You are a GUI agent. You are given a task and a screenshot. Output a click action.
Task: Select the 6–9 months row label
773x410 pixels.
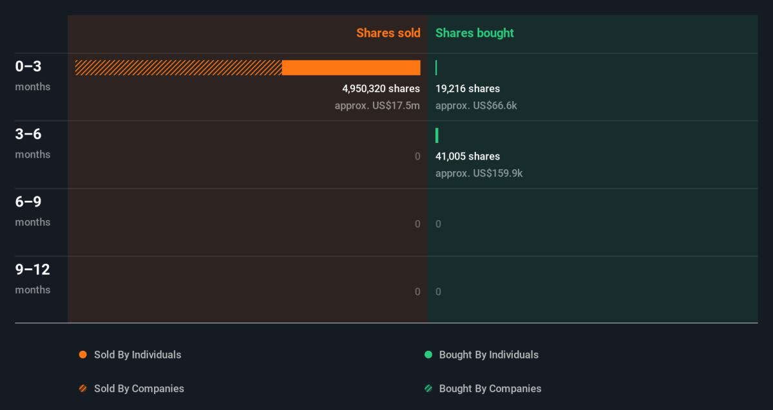[33, 210]
